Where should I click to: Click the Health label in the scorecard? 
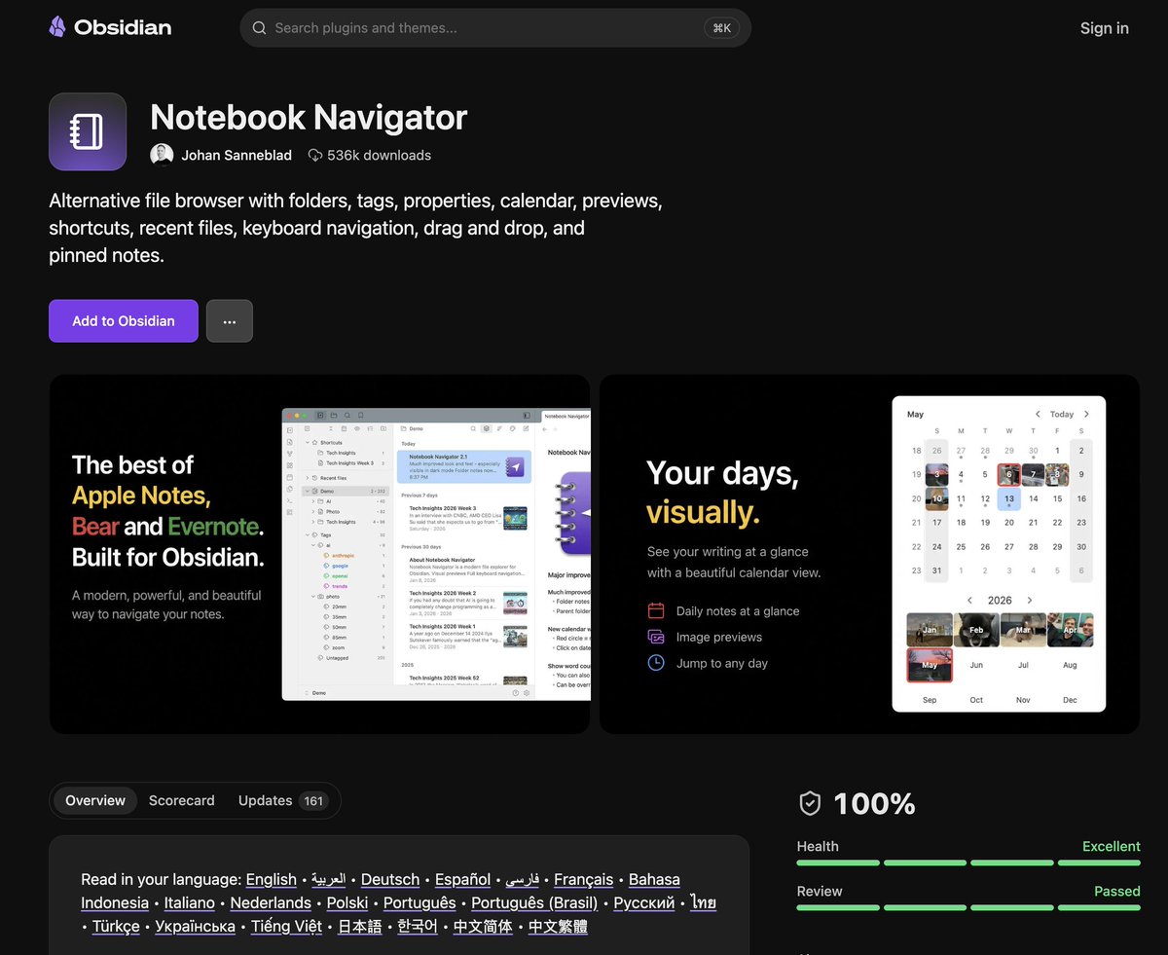(818, 846)
